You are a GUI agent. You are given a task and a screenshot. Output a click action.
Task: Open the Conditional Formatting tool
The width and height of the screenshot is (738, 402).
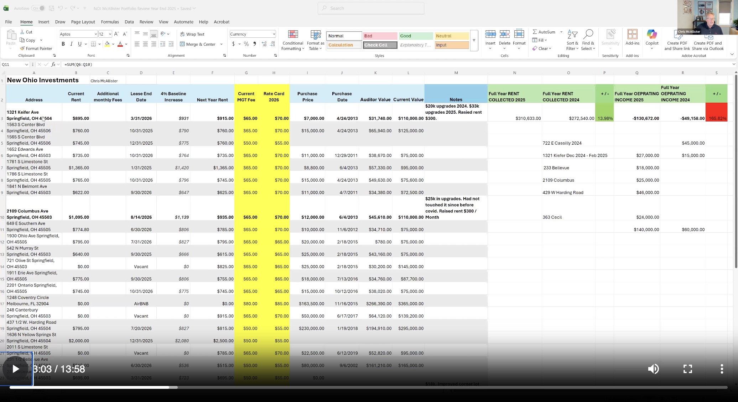pyautogui.click(x=292, y=39)
